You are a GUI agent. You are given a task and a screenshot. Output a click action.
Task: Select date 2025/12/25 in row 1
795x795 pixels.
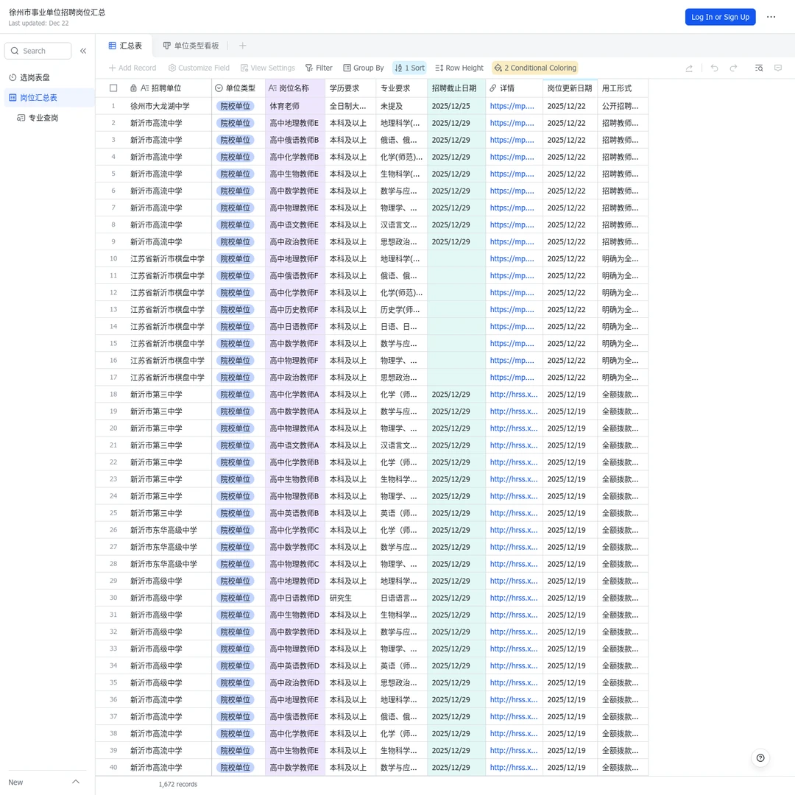point(456,106)
